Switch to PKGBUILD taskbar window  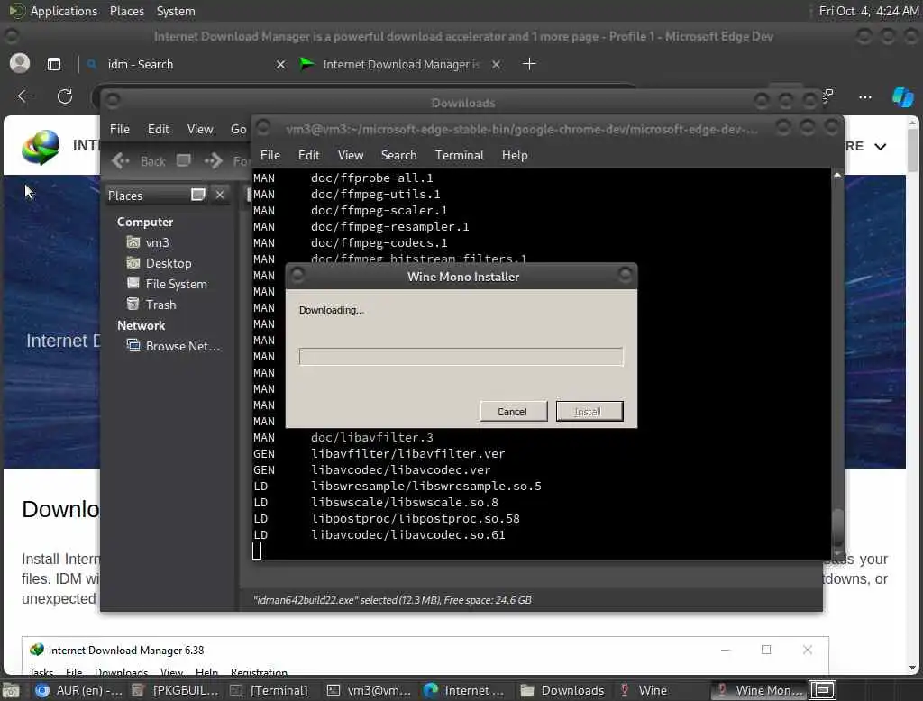click(x=176, y=690)
